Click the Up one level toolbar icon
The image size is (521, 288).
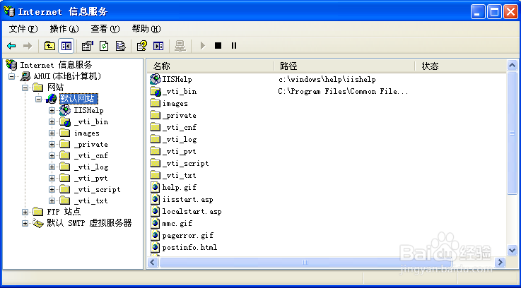pos(49,46)
